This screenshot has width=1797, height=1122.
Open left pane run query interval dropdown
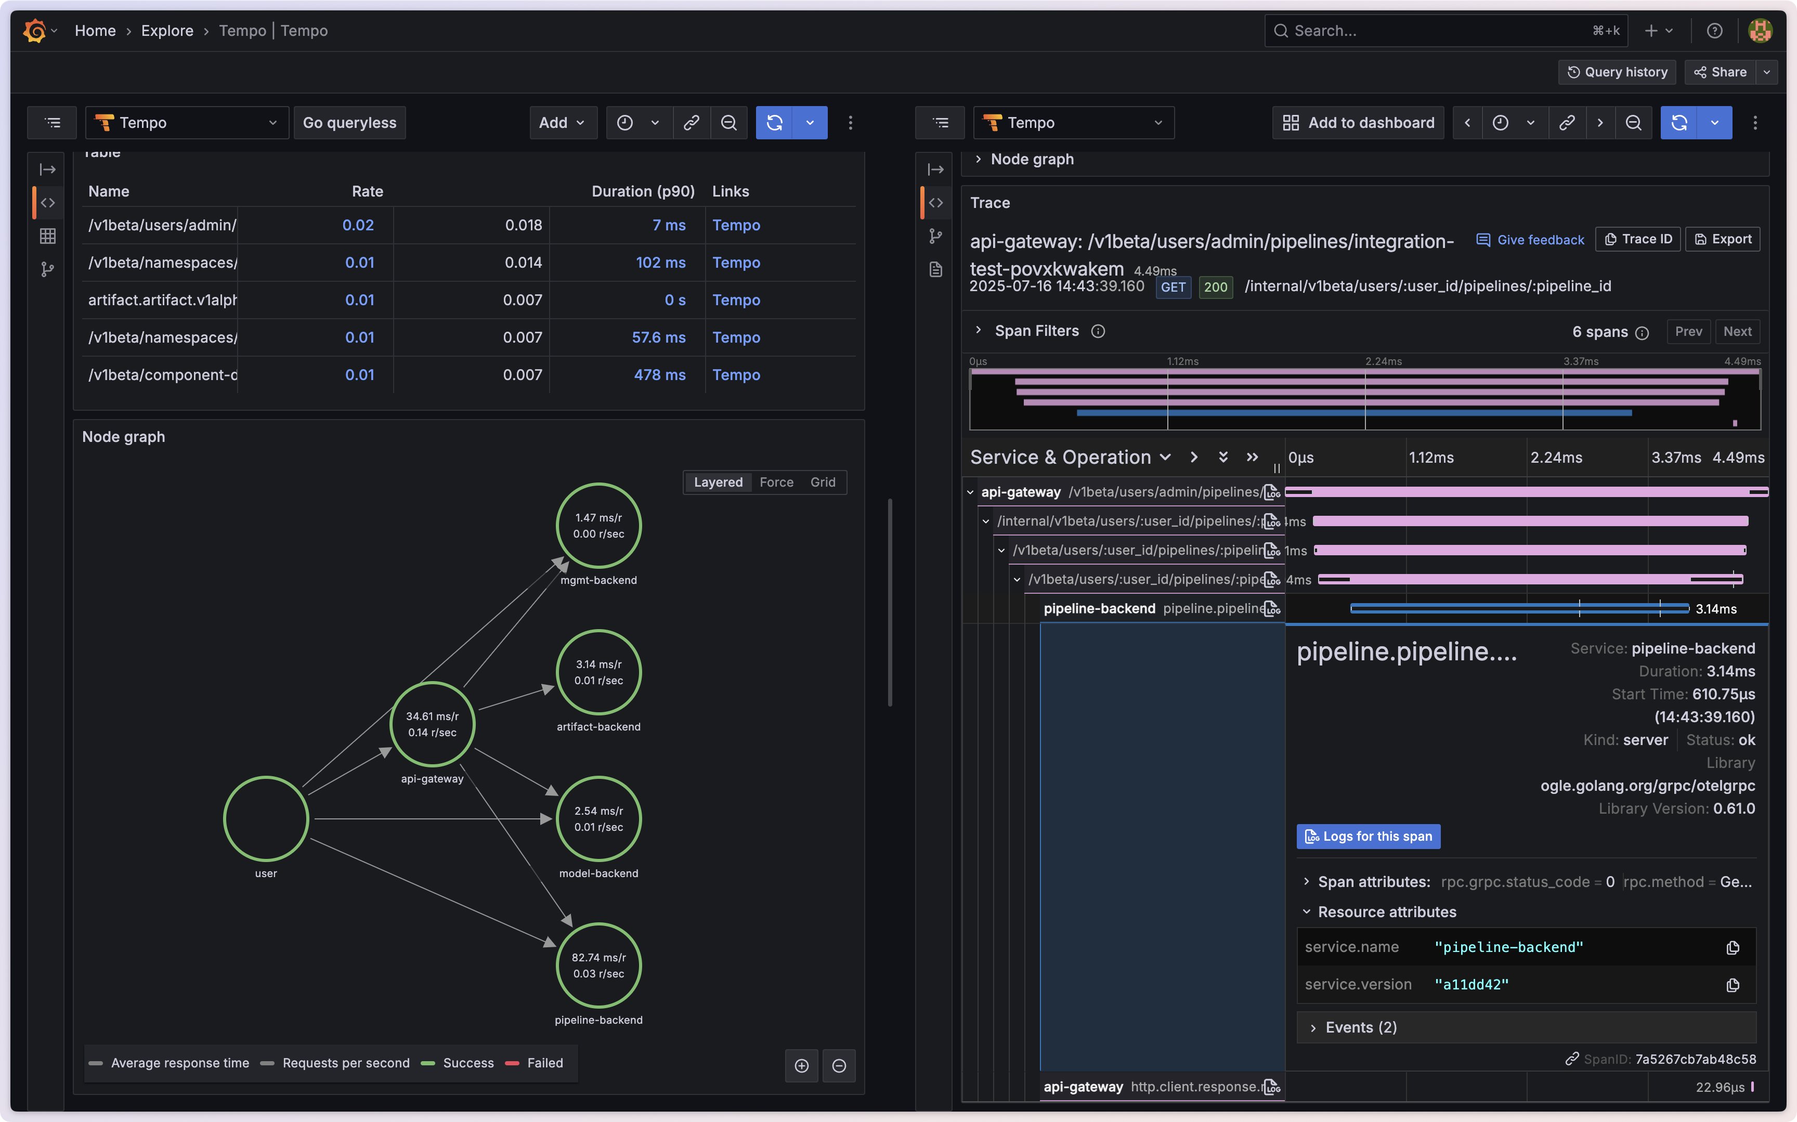(x=810, y=122)
